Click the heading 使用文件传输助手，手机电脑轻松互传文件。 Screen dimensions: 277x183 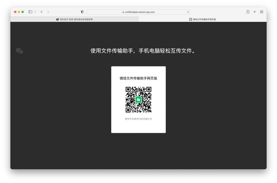[143, 51]
